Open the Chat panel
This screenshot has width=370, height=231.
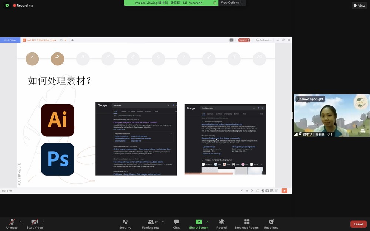[176, 224]
